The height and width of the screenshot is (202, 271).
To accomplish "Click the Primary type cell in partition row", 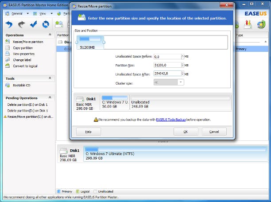I will 241,49.
